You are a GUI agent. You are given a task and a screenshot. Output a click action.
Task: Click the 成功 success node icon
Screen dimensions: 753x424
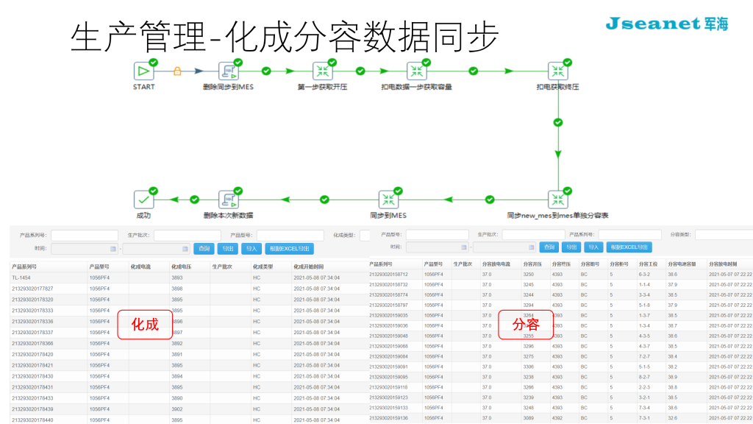(143, 199)
